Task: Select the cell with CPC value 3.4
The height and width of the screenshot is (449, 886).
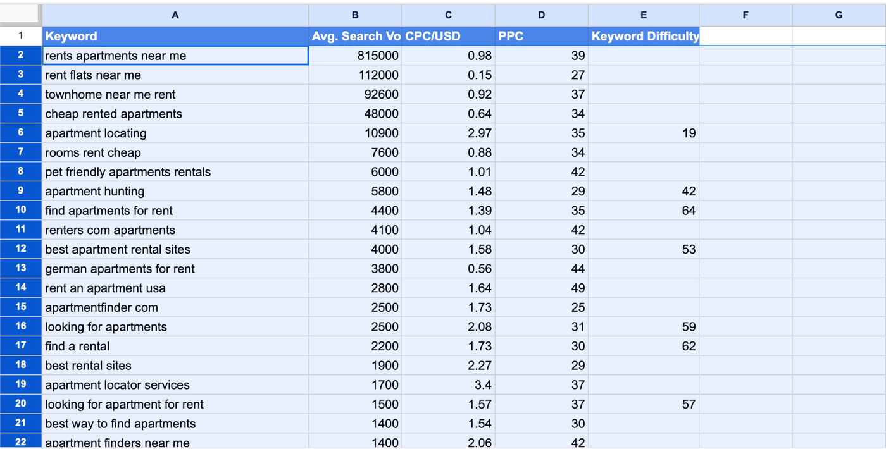Action: [448, 384]
